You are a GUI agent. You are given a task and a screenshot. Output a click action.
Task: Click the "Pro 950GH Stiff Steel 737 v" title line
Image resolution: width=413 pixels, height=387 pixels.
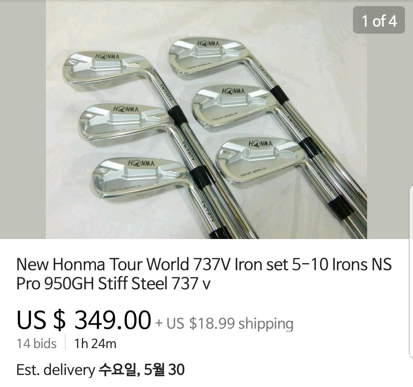114,283
